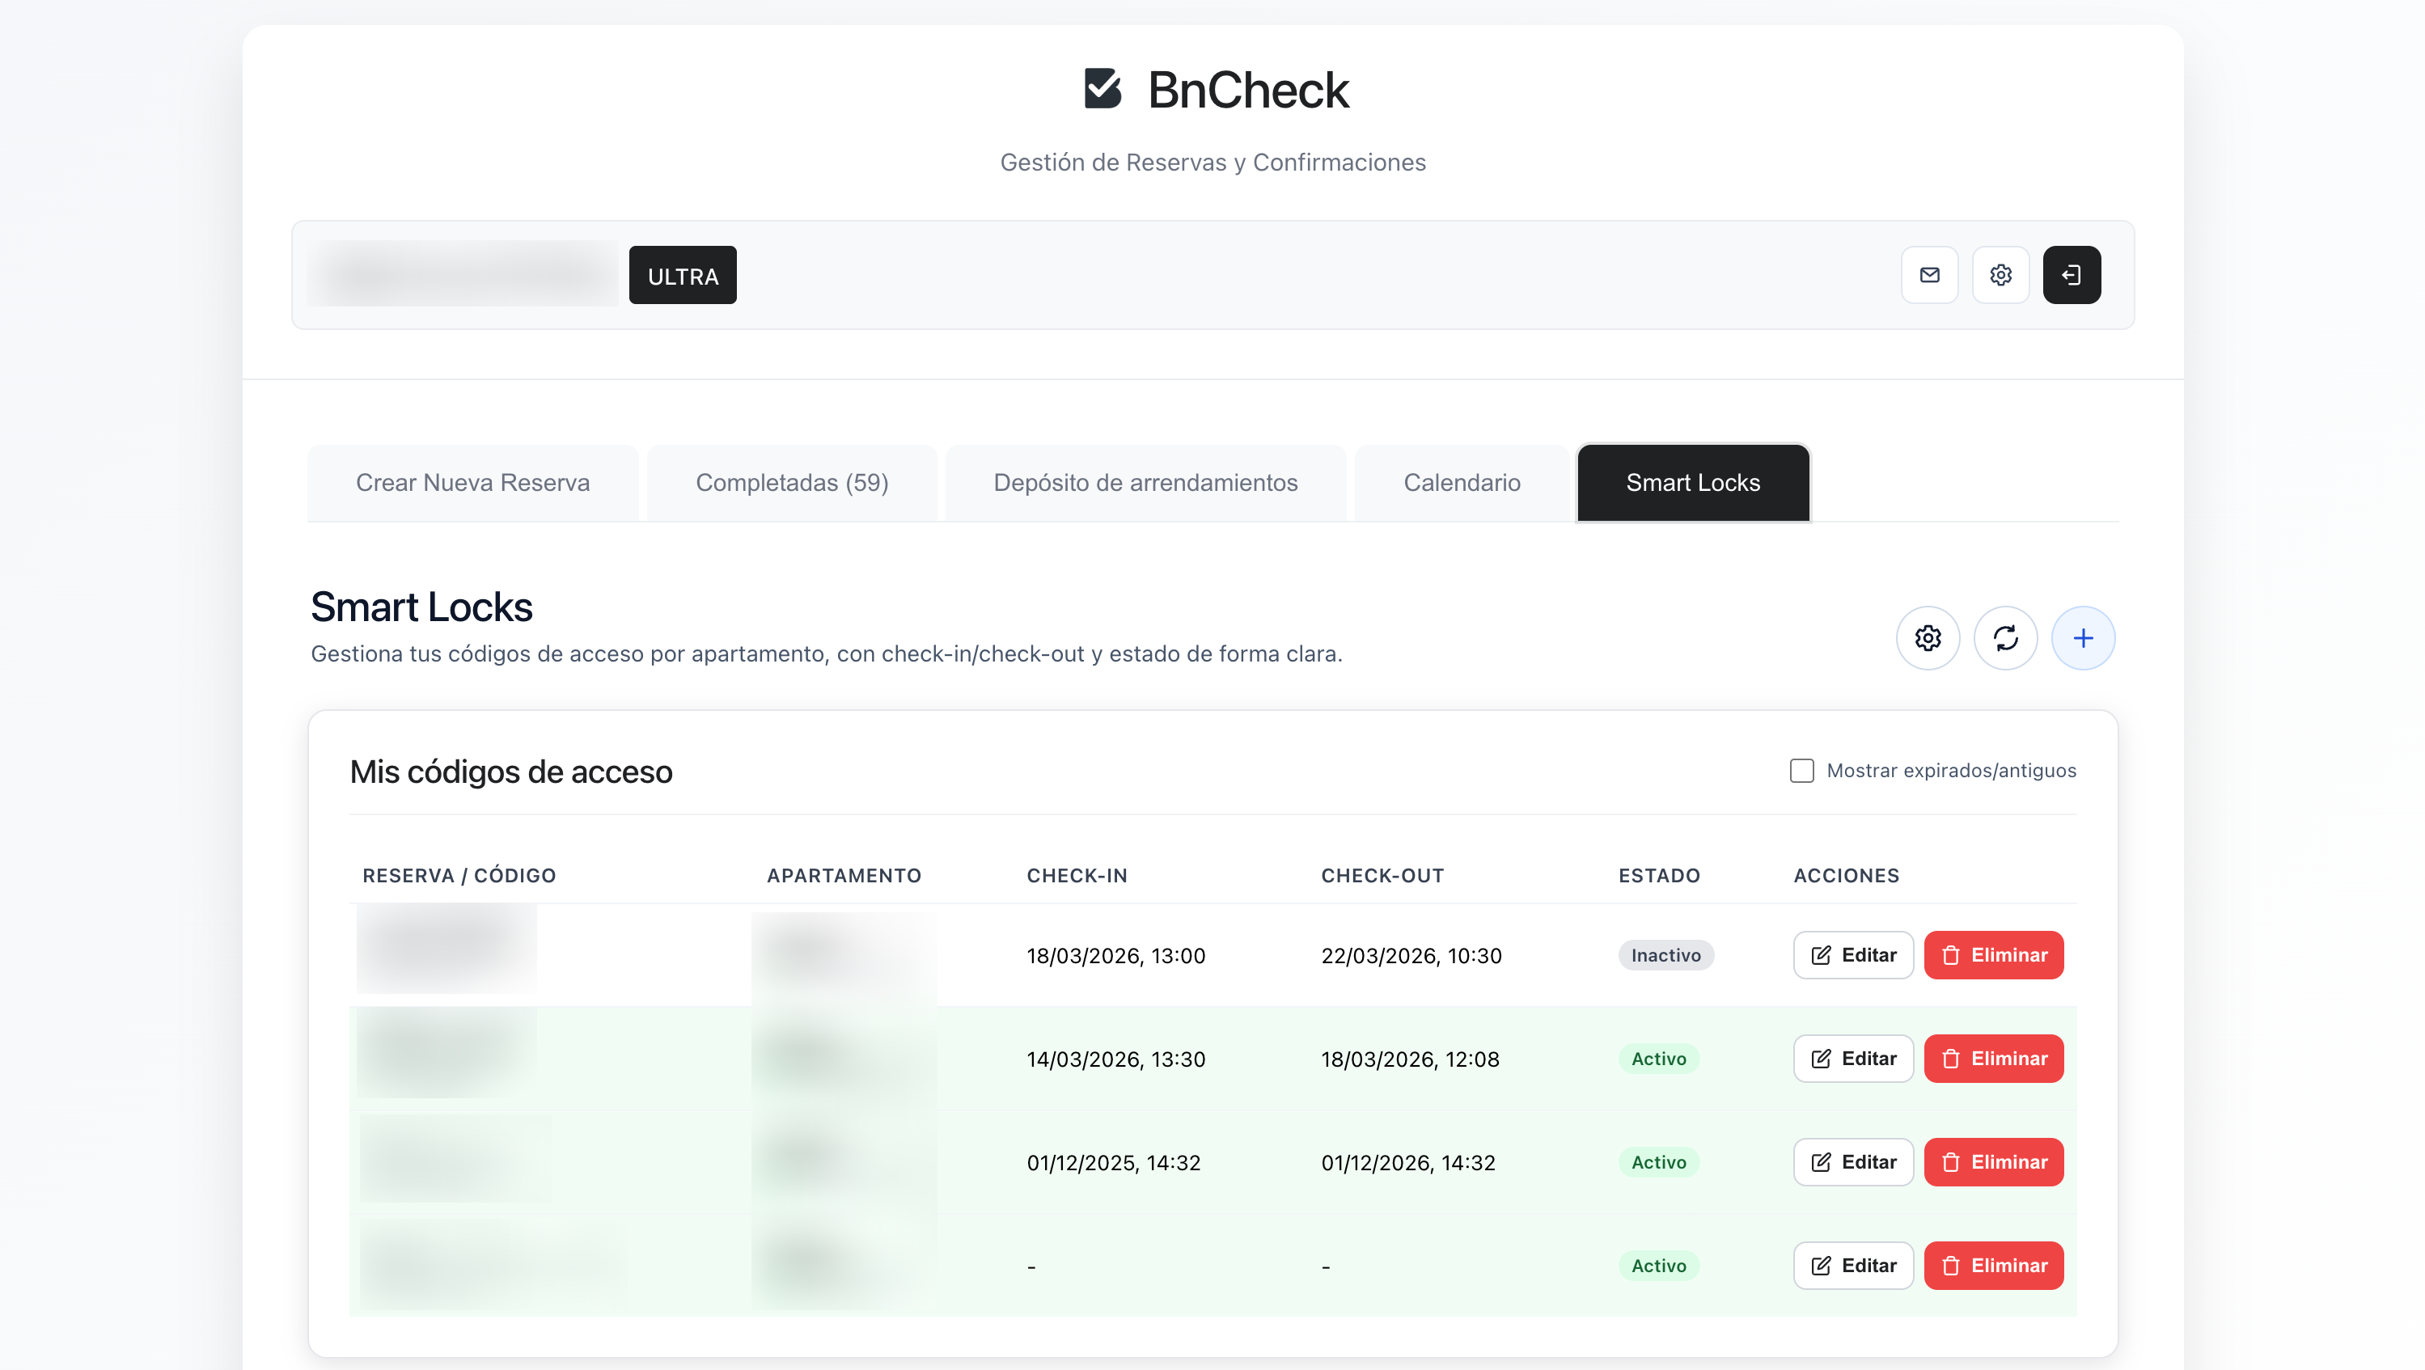
Task: Open Smart Locks settings gear icon
Action: click(x=1928, y=638)
